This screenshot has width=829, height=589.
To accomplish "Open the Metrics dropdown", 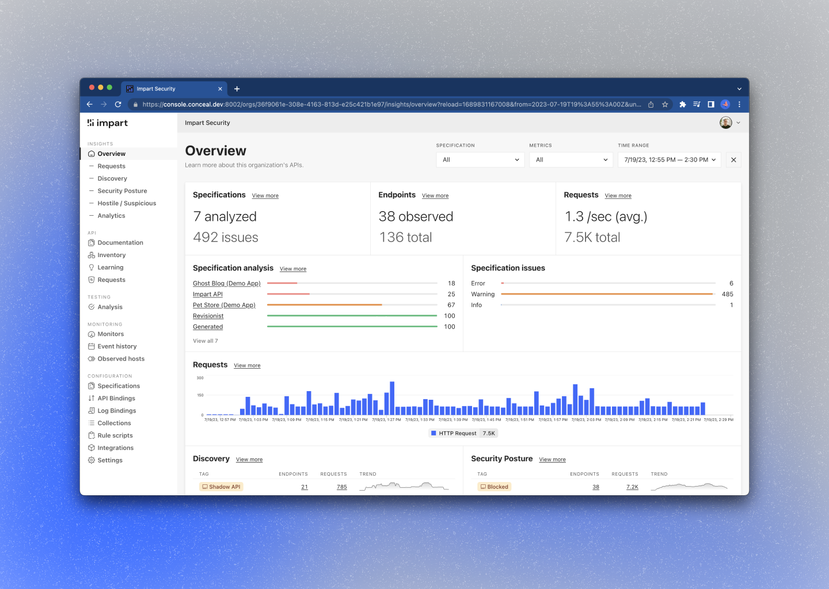I will (x=571, y=160).
